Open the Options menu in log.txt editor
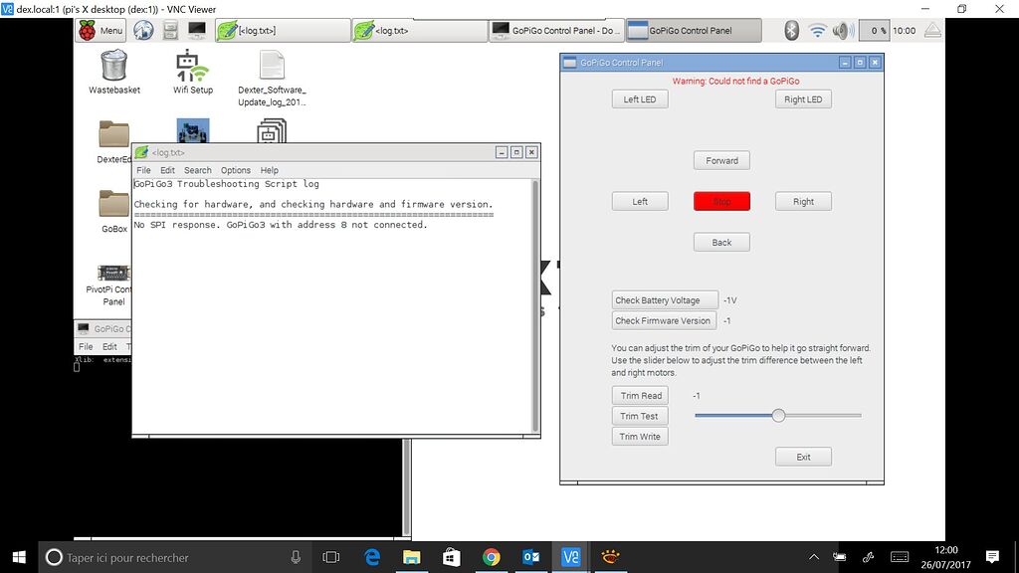Screen dimensions: 1019x573 (x=236, y=170)
